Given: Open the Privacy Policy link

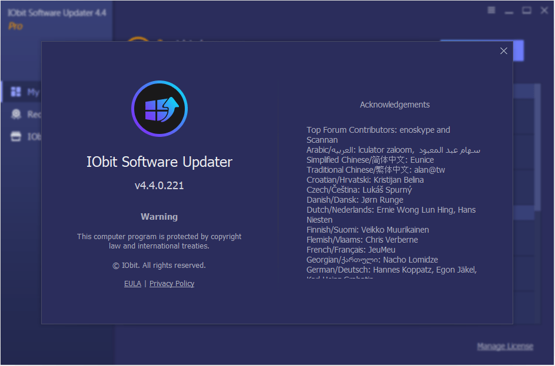Looking at the screenshot, I should [x=172, y=284].
